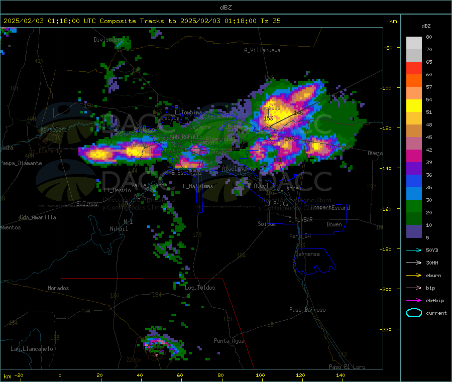Click the yellow eburn arrow legend icon
The height and width of the screenshot is (382, 452).
click(414, 276)
